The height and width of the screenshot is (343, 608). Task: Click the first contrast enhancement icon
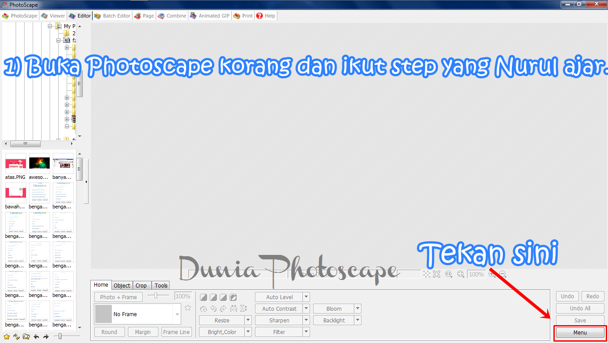[x=203, y=297]
